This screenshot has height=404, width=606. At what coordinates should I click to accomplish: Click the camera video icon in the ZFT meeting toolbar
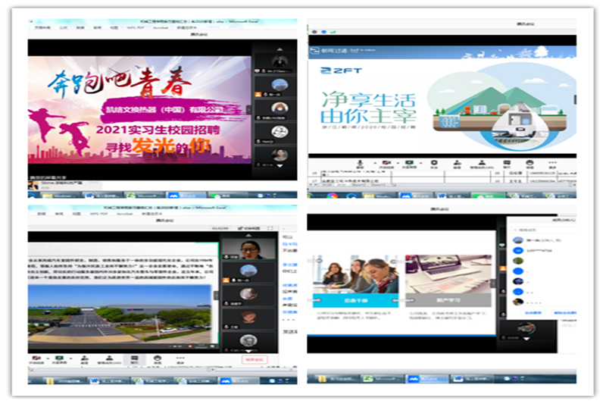(385, 164)
